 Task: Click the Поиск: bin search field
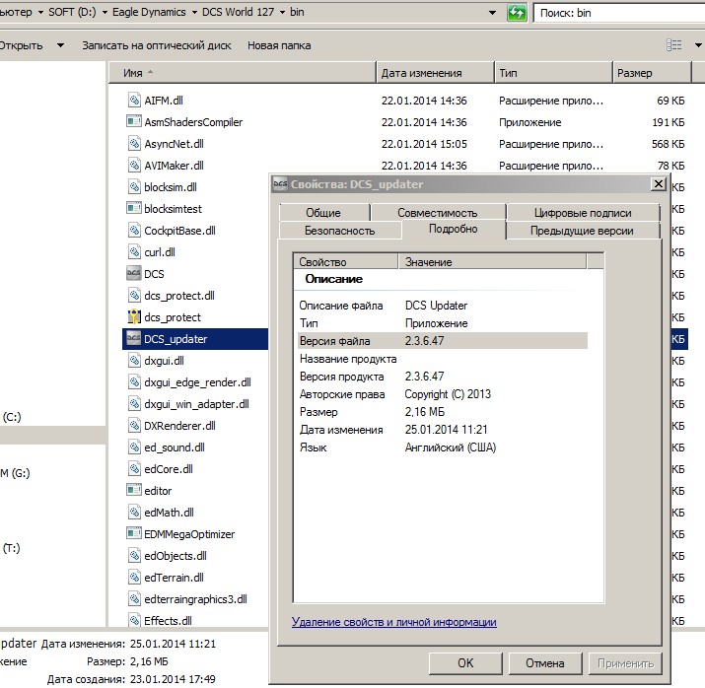pyautogui.click(x=619, y=13)
